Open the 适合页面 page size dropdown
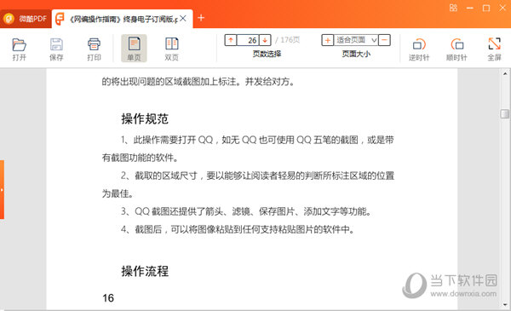This screenshot has width=511, height=311. pyautogui.click(x=356, y=40)
